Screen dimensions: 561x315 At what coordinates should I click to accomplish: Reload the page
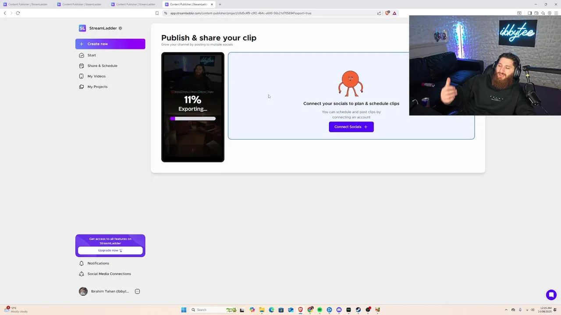coord(18,13)
